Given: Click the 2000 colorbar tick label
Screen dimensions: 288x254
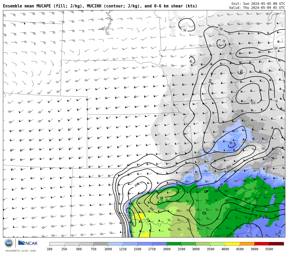Looking at the screenshot, I should click(x=167, y=249).
